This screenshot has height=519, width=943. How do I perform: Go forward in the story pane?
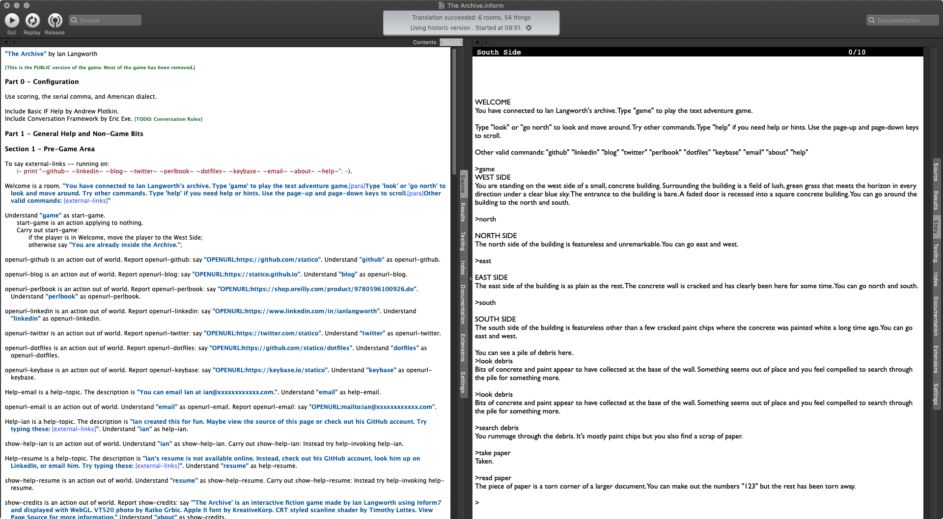tap(486, 42)
